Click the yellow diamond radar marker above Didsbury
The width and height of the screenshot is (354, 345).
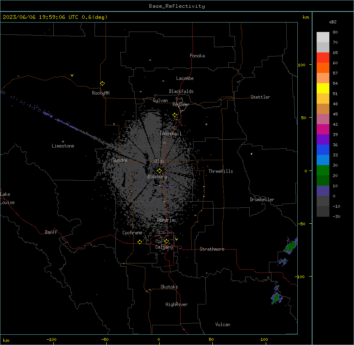159,170
